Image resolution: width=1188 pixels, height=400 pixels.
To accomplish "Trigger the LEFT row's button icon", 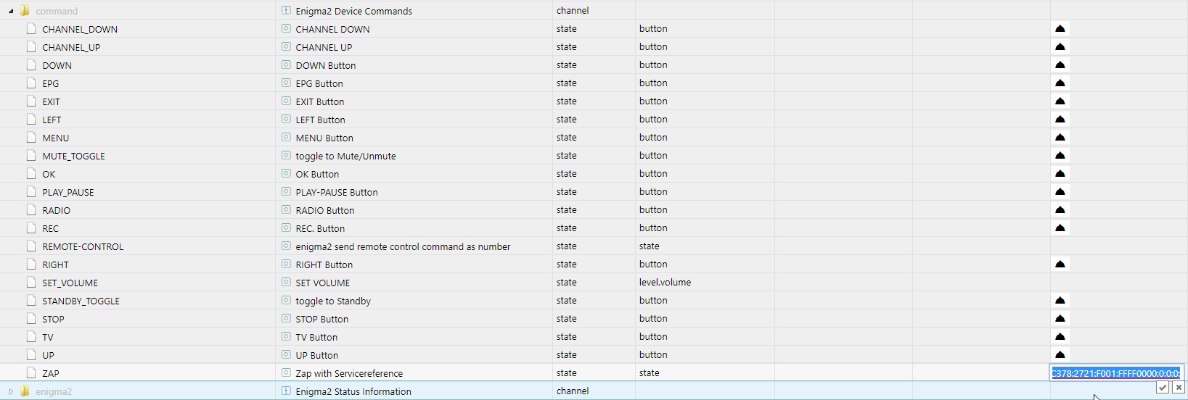I will (x=1060, y=119).
